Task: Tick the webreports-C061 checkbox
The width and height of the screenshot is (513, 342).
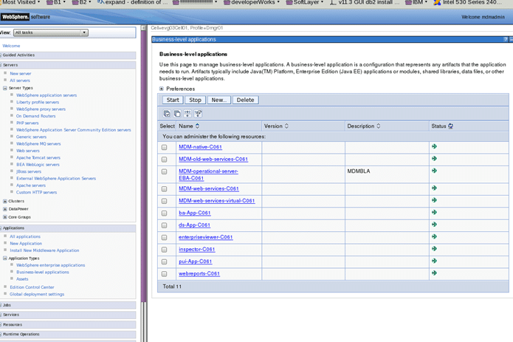Action: tap(165, 273)
